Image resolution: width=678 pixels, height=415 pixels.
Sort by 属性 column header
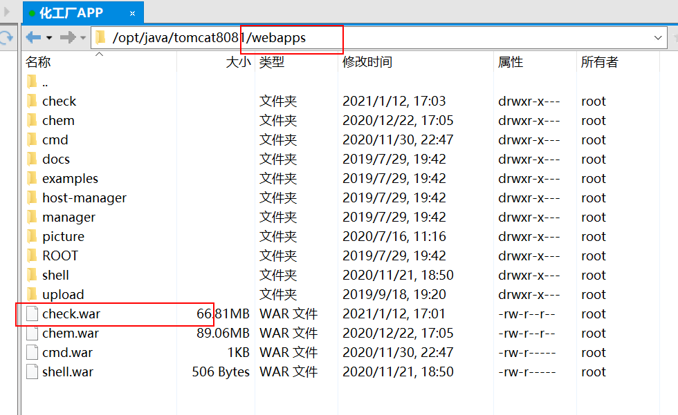(511, 62)
